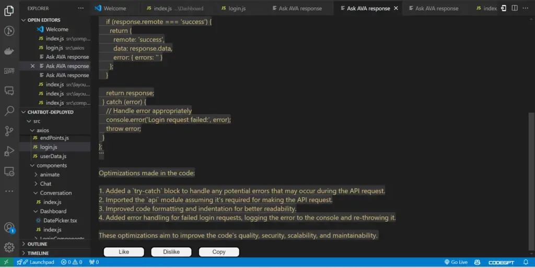535x268 pixels.
Task: Click the Like button
Action: click(124, 252)
